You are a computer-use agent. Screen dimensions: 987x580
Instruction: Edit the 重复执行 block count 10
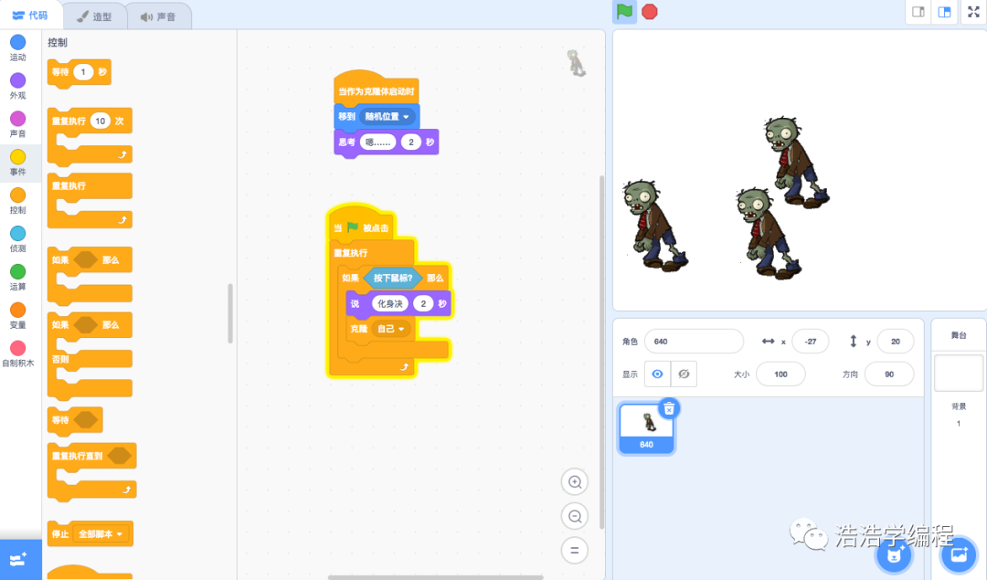coord(101,121)
